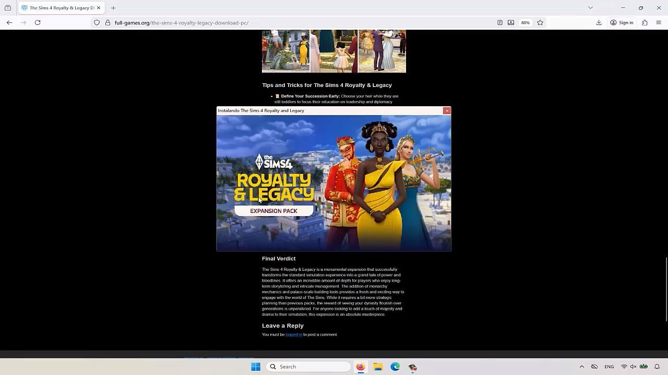Click the Reader view icon in address bar

click(x=499, y=22)
